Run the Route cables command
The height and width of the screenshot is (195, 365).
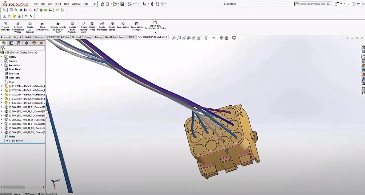(112, 26)
